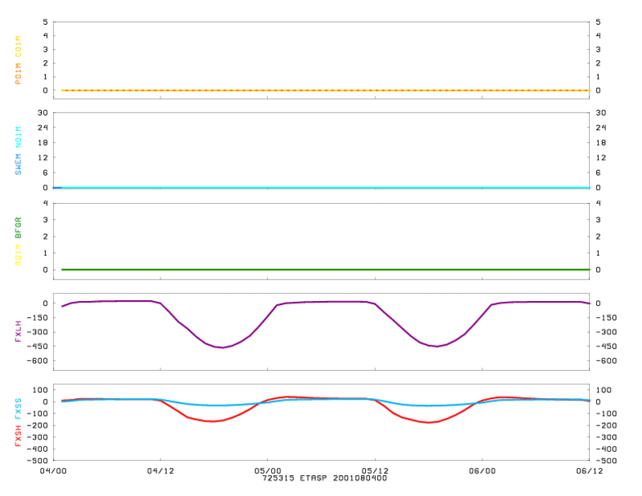The height and width of the screenshot is (496, 642).
Task: Select the 05/12 time axis label
Action: point(375,471)
